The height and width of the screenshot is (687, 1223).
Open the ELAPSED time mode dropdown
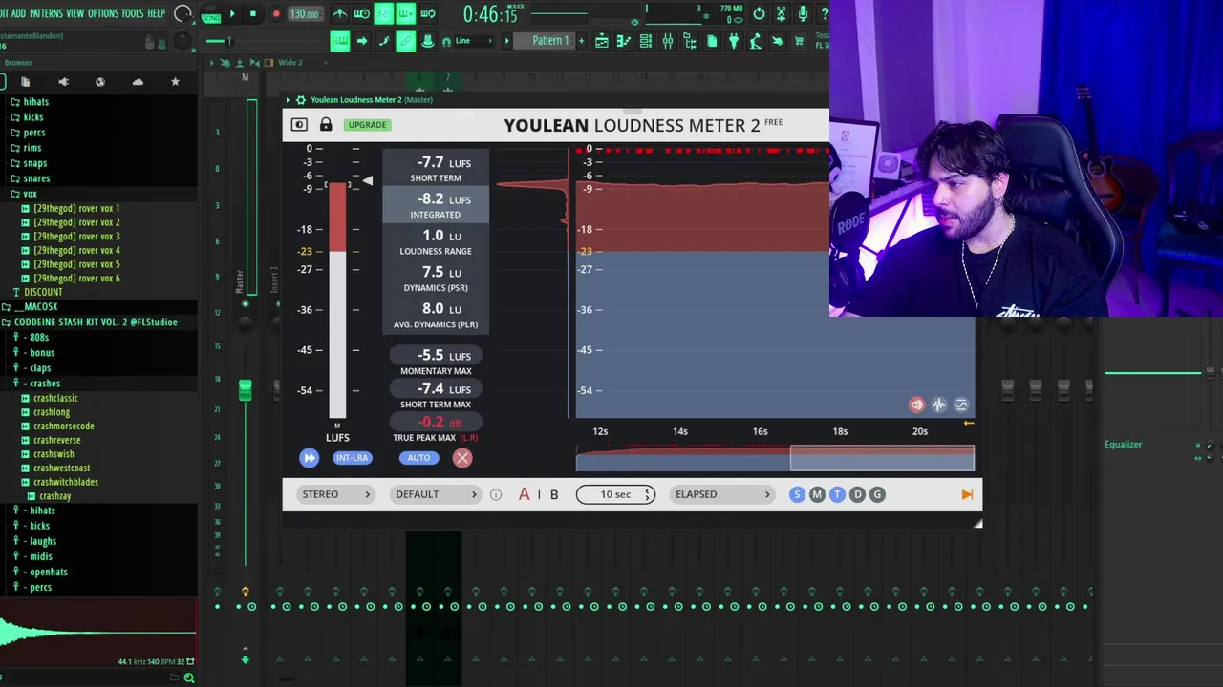click(x=722, y=494)
